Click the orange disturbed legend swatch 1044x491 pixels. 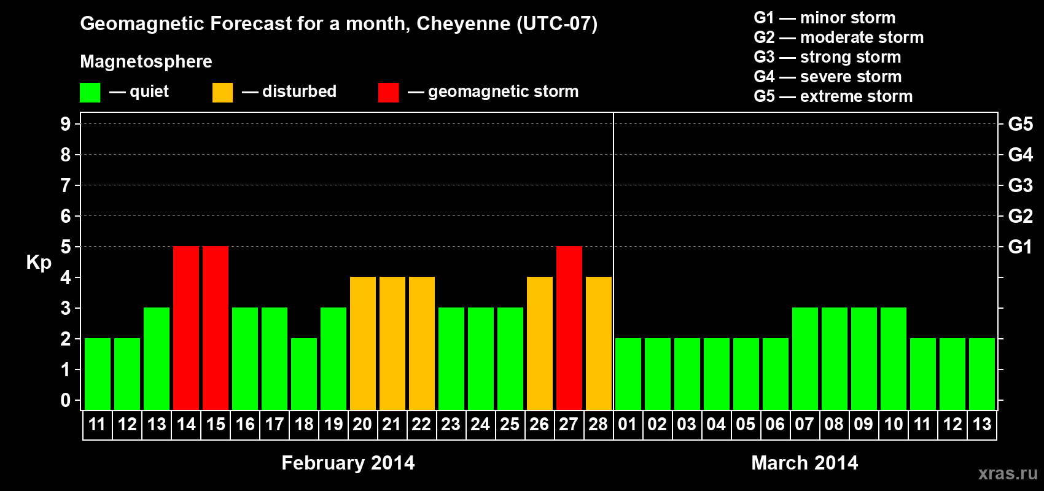coord(222,93)
